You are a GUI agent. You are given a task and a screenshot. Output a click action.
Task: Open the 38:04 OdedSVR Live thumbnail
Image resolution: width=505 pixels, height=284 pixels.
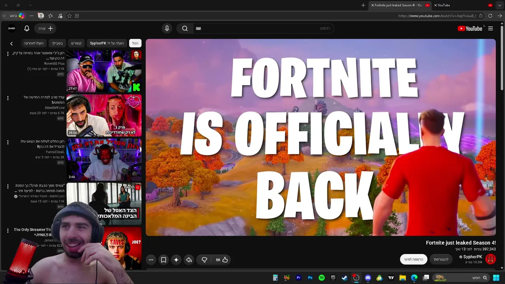pos(104,115)
